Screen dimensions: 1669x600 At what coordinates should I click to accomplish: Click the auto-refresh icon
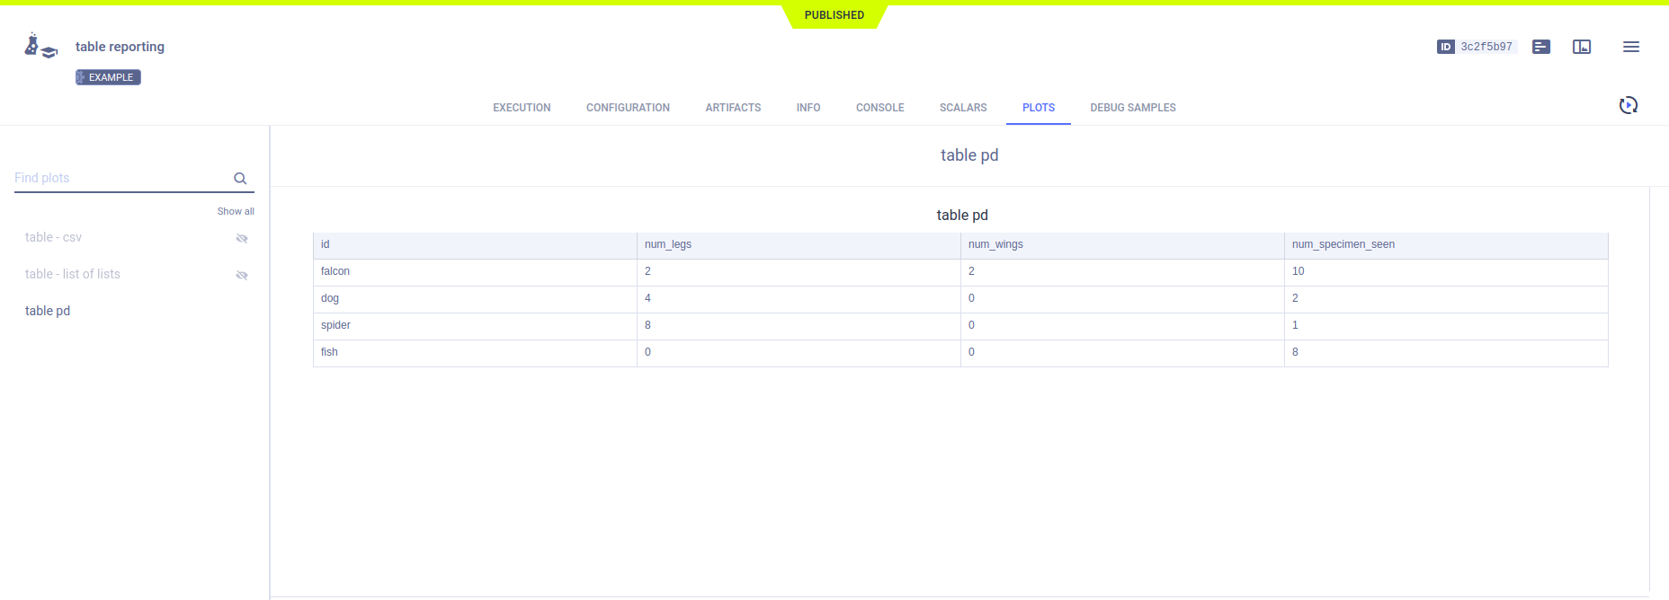(x=1628, y=106)
